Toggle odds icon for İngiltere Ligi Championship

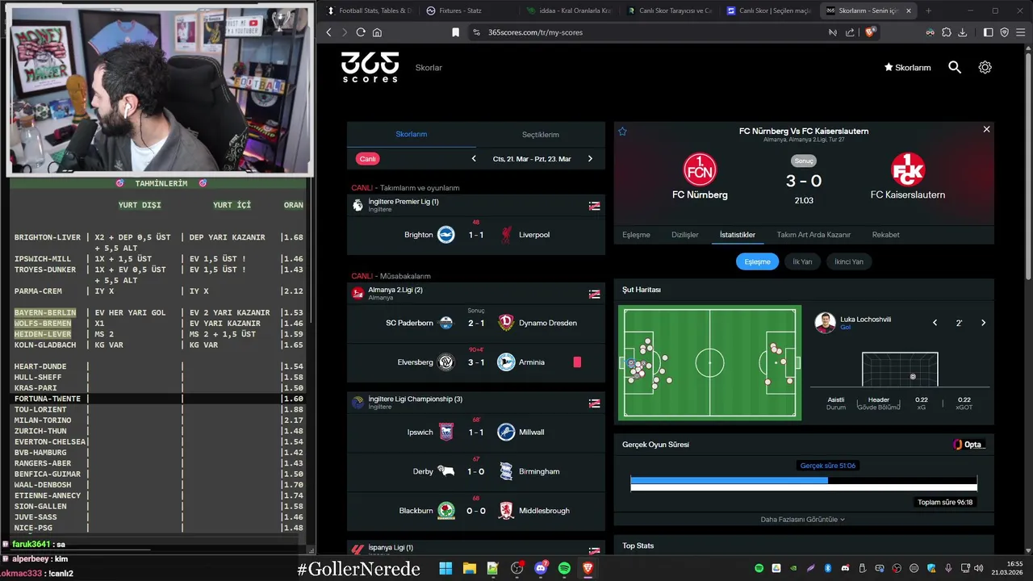click(x=594, y=403)
